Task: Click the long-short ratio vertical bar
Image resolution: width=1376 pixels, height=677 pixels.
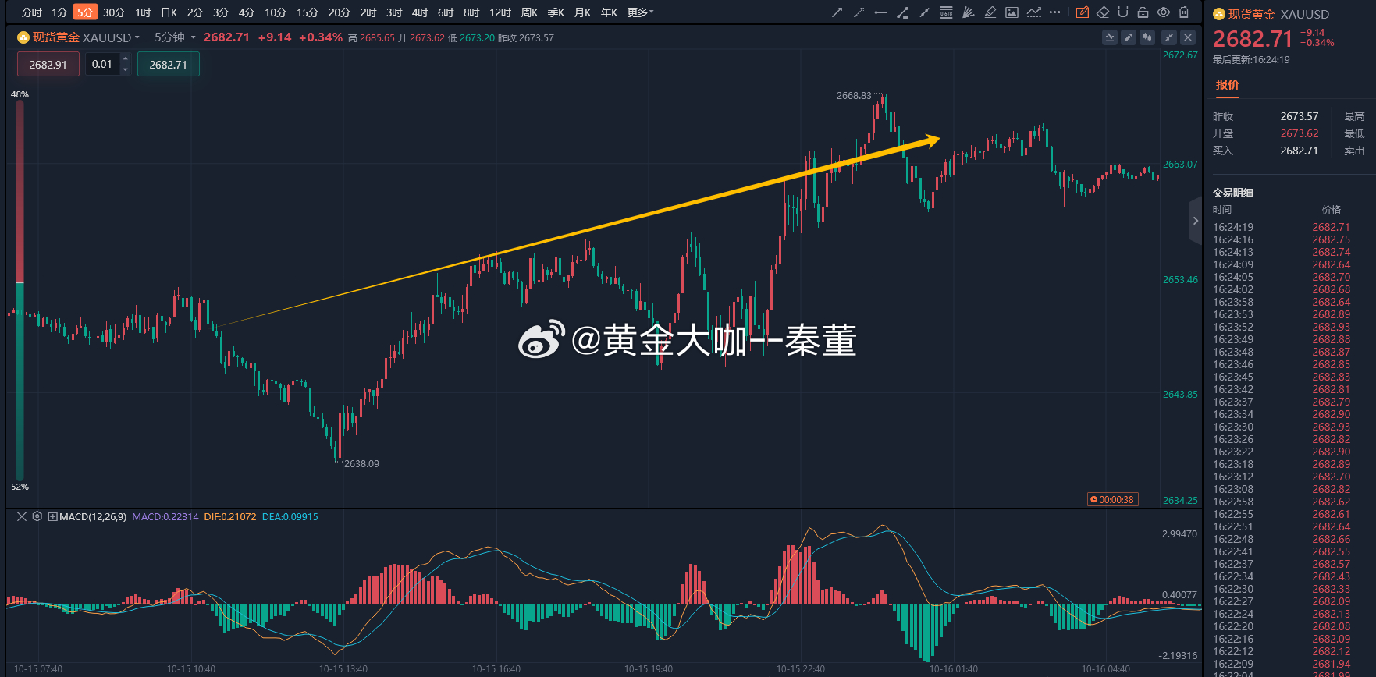Action: click(x=20, y=290)
